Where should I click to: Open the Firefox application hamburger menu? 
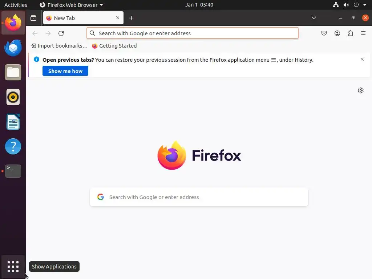[x=363, y=33]
